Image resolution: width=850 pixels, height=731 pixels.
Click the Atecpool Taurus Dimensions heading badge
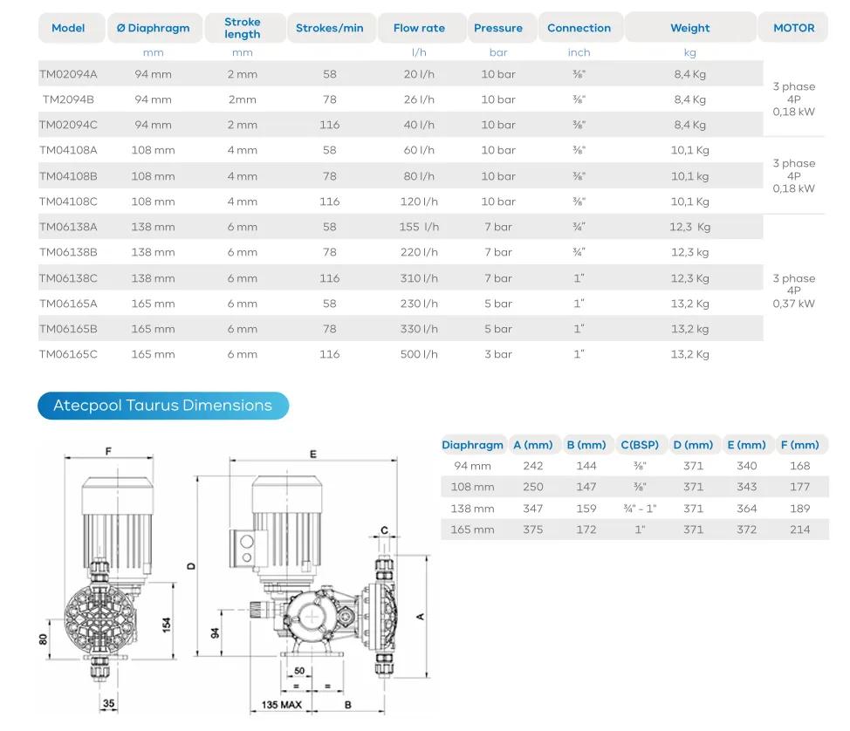coord(162,406)
